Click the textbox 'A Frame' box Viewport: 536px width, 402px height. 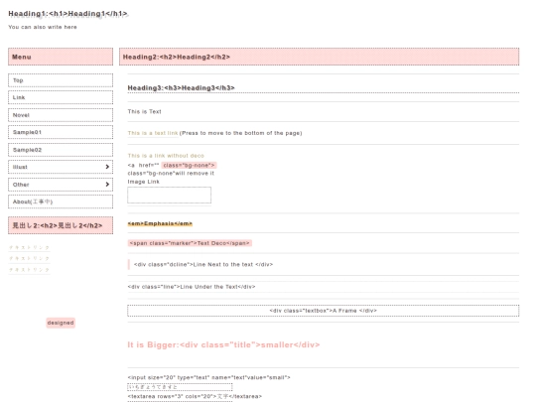point(323,311)
